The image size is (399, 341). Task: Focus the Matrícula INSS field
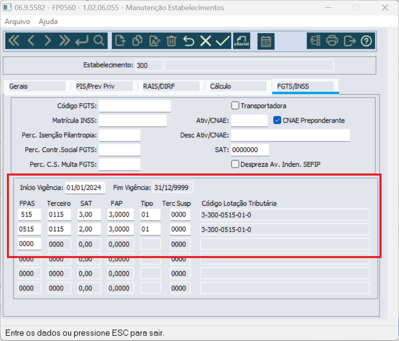(x=133, y=121)
